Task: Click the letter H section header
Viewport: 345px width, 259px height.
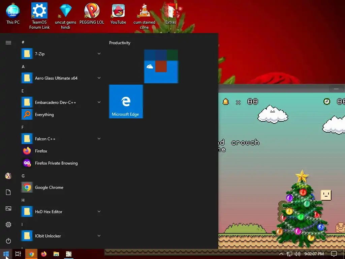Action: pos(23,200)
